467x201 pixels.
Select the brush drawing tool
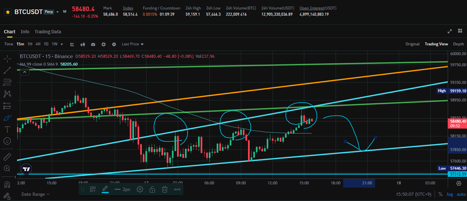click(7, 117)
